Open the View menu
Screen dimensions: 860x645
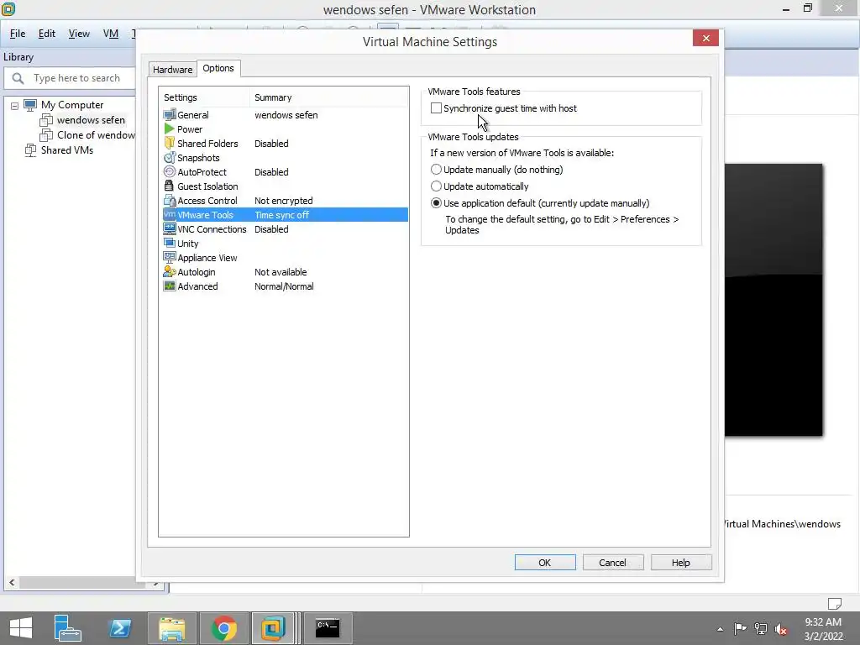79,34
